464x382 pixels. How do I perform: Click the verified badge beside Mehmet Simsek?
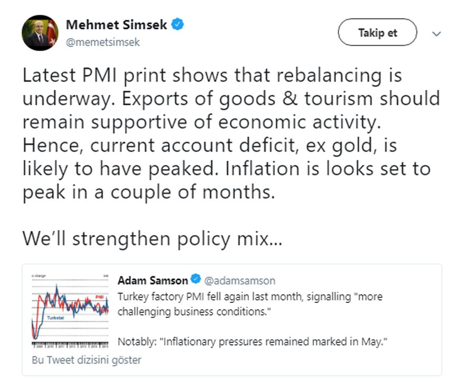pyautogui.click(x=179, y=25)
